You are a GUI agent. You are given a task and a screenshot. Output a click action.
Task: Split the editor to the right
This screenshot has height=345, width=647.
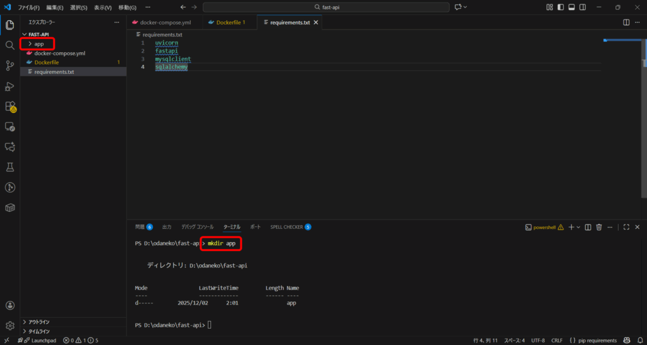(626, 22)
